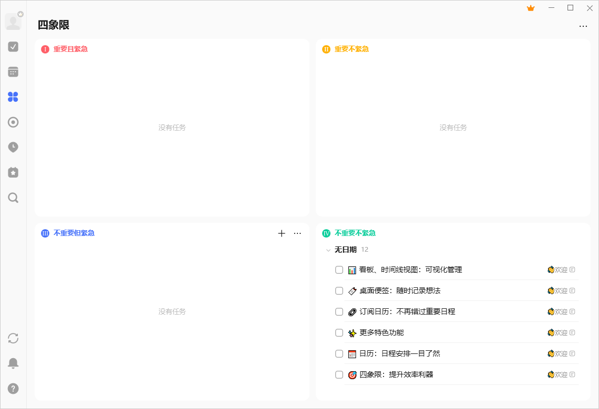
Task: Collapse the 无日期 group chevron
Action: tap(328, 250)
